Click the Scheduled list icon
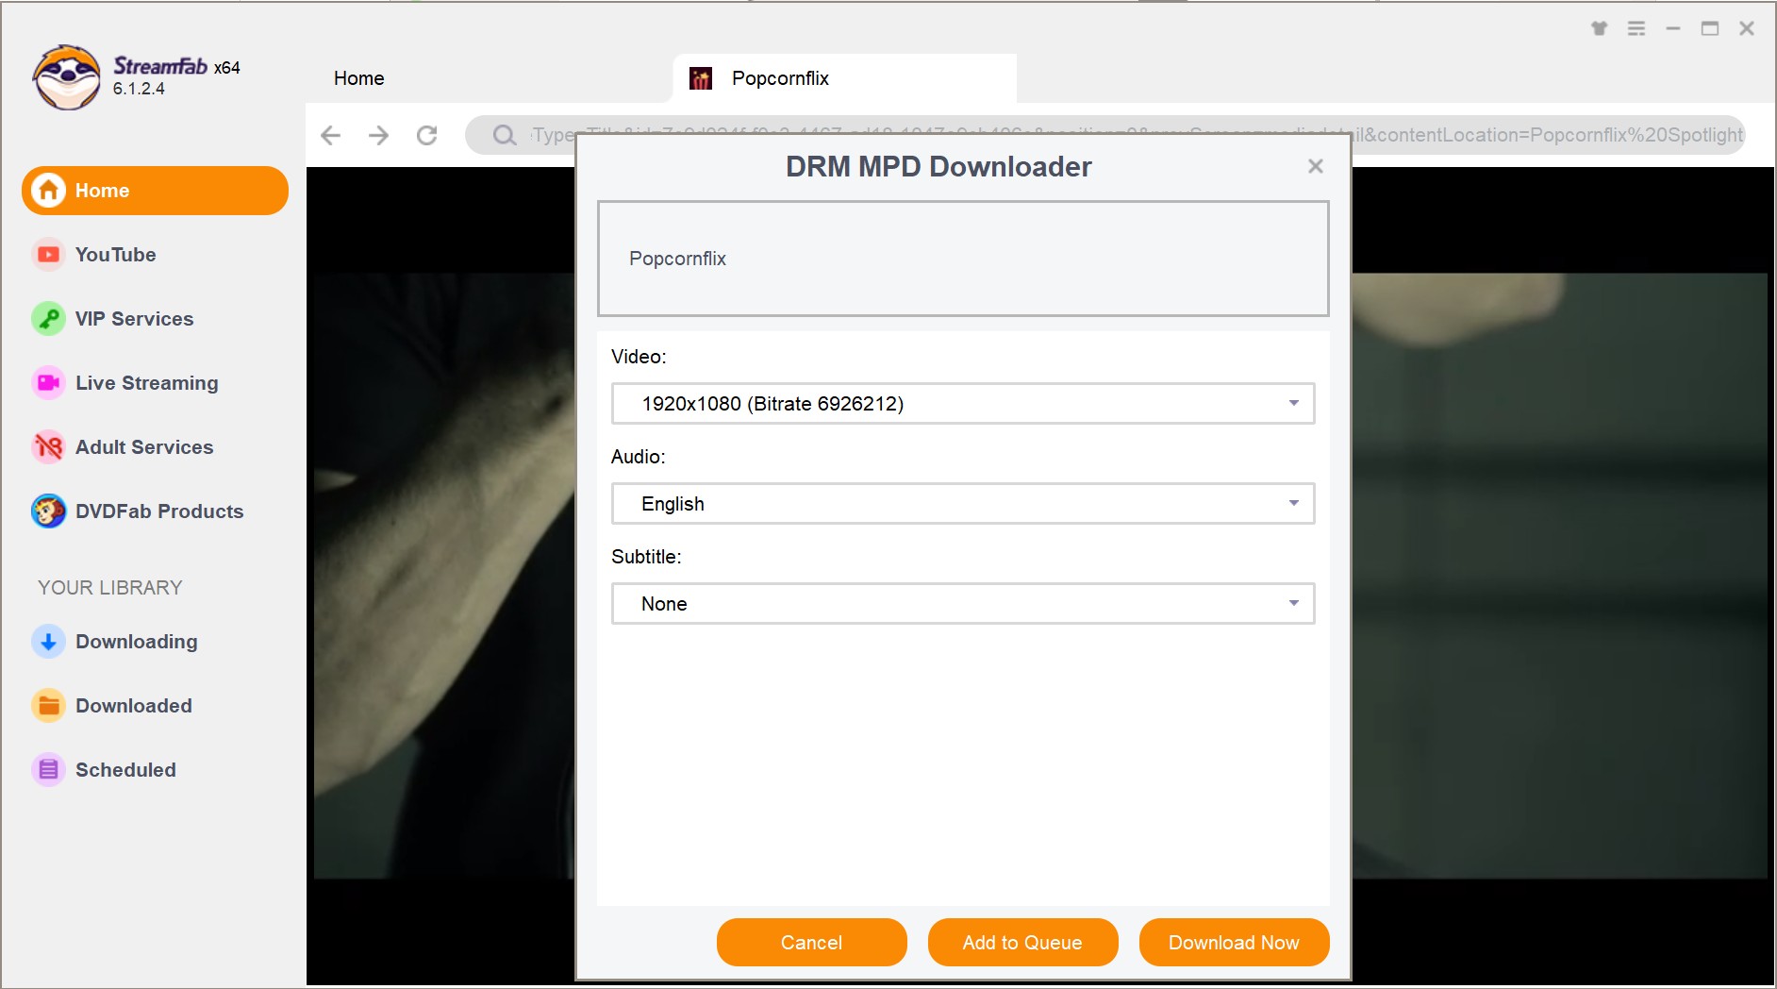The height and width of the screenshot is (989, 1777). pos(48,770)
